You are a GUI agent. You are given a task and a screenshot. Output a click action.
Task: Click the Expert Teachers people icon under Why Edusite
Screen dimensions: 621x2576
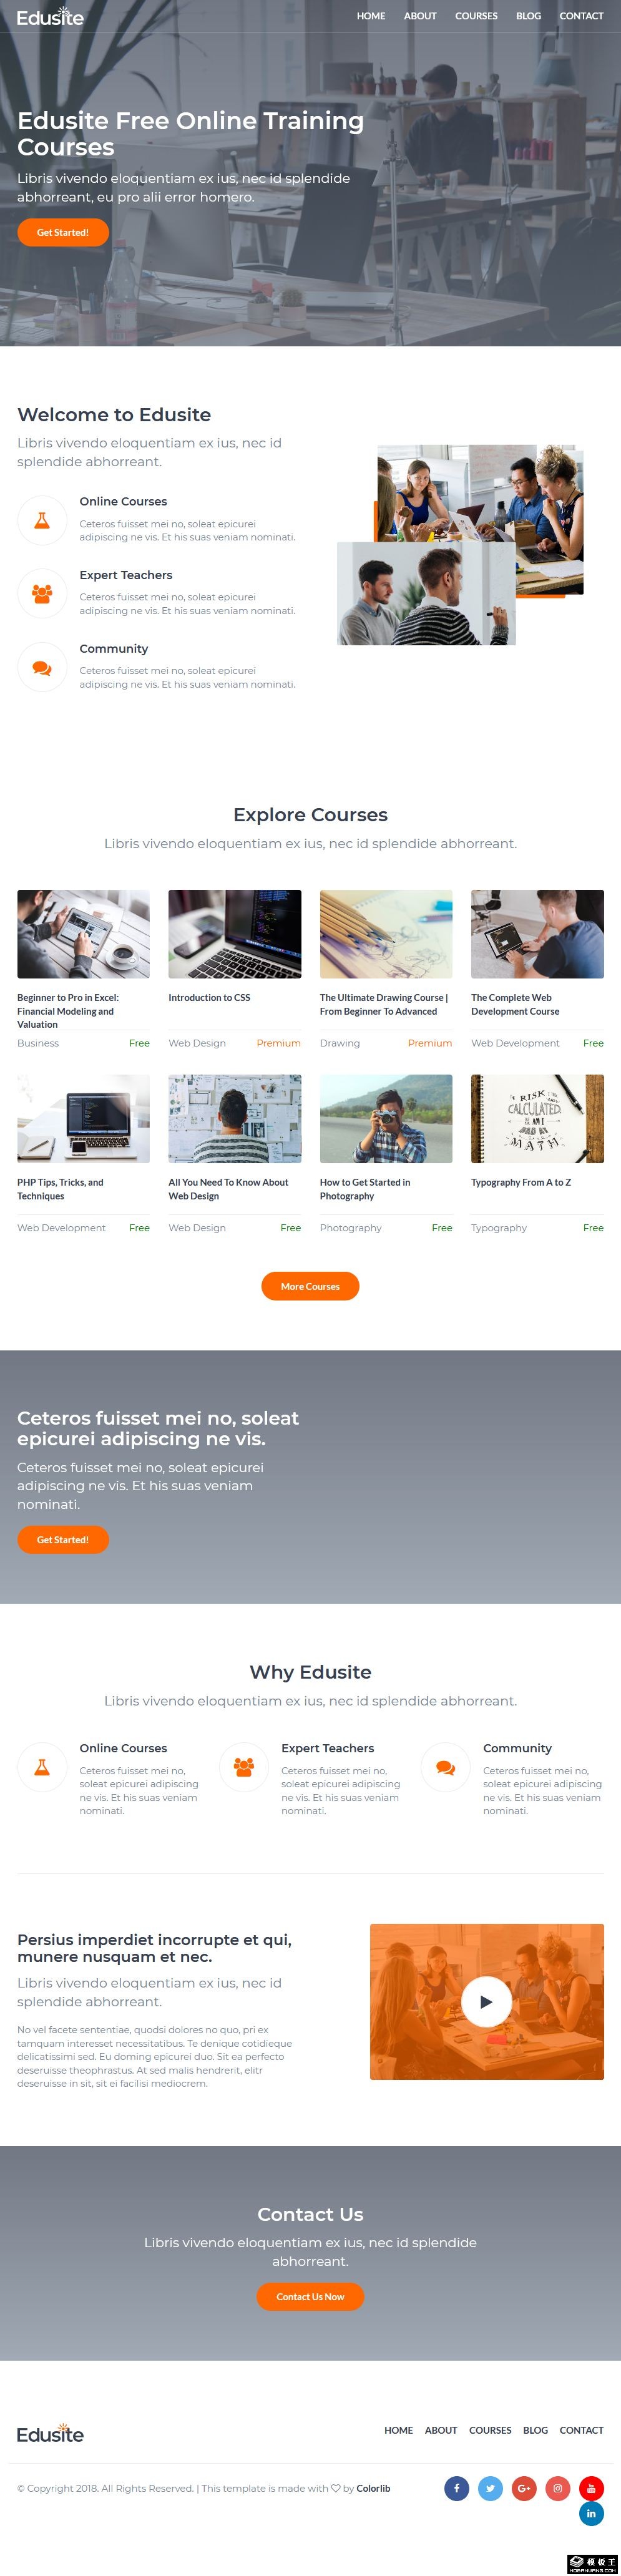[243, 1767]
